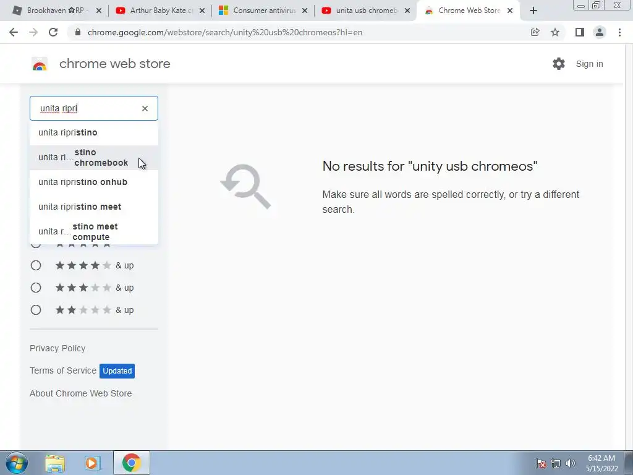Choose suggestion ending in "stino chromebook"
This screenshot has width=633, height=475.
[94, 158]
